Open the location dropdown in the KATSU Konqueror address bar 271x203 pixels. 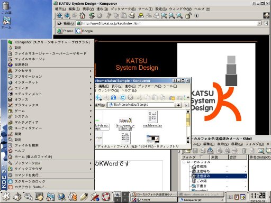[259, 23]
